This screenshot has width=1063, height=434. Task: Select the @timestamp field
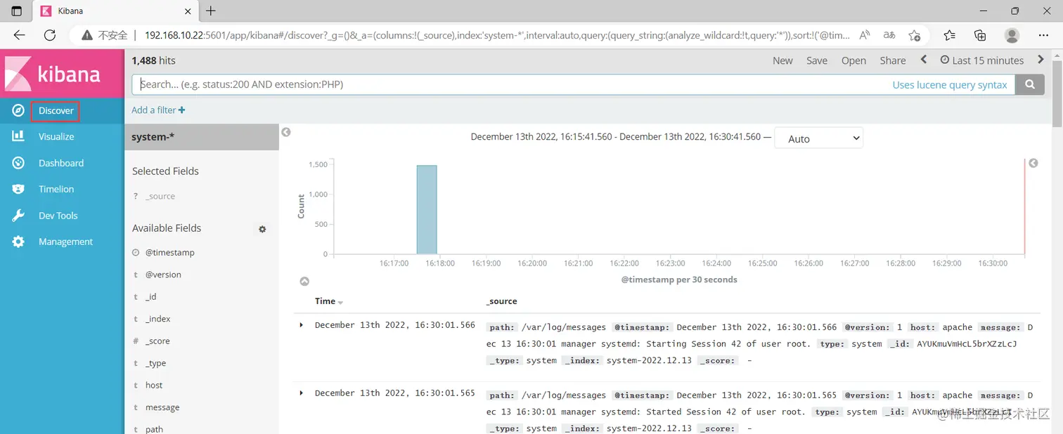click(170, 252)
